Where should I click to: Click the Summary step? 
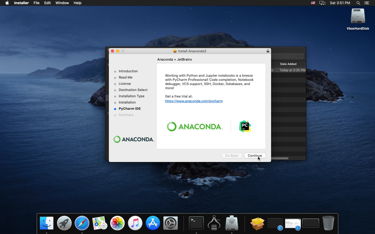tap(126, 115)
